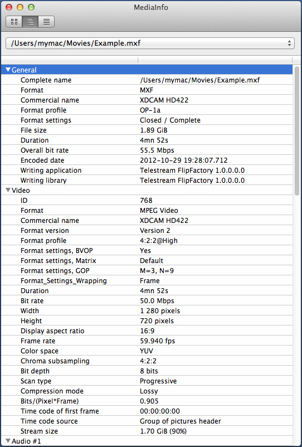Click the vertical scrollbar thumb
Viewport: 302px width, 447px height.
pos(297,130)
